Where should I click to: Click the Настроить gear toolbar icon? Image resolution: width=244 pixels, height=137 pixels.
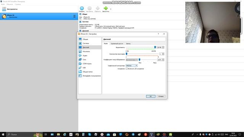pos(90,9)
